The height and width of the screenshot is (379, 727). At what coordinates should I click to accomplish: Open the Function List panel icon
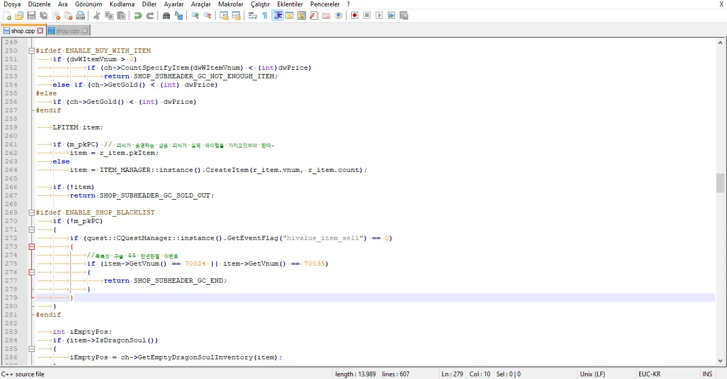click(314, 15)
